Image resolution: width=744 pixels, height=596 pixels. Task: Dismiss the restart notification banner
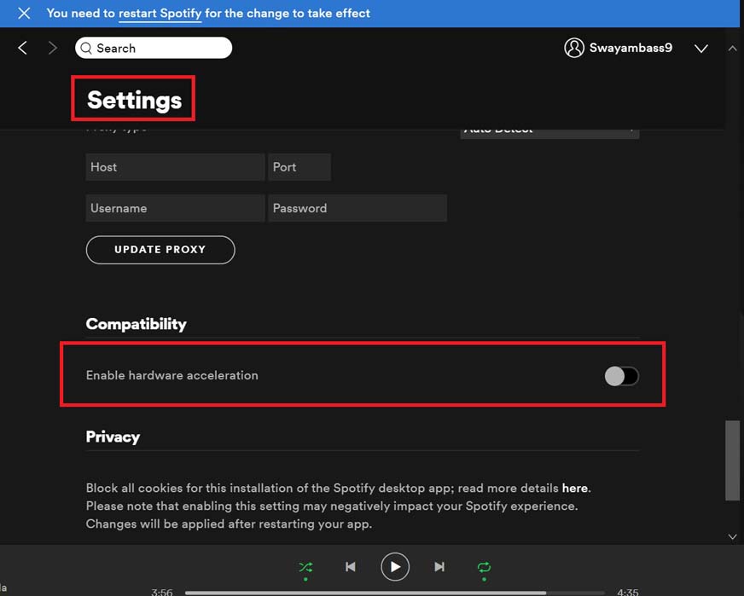[x=24, y=14]
